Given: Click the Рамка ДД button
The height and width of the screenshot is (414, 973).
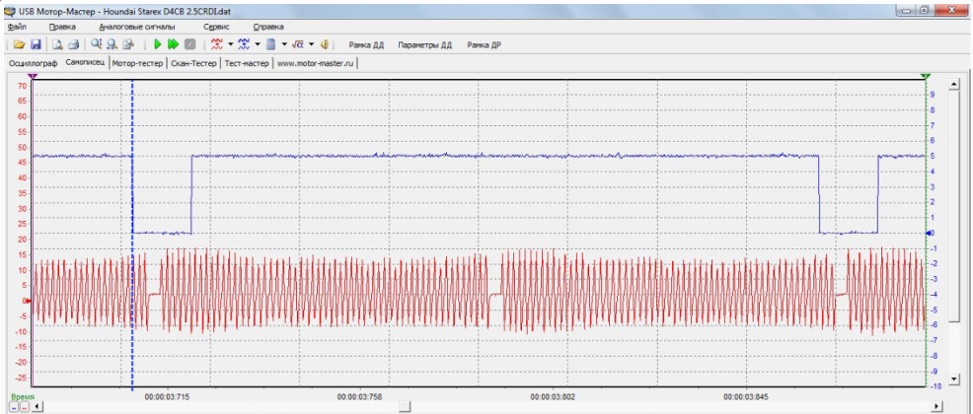Looking at the screenshot, I should (x=366, y=44).
